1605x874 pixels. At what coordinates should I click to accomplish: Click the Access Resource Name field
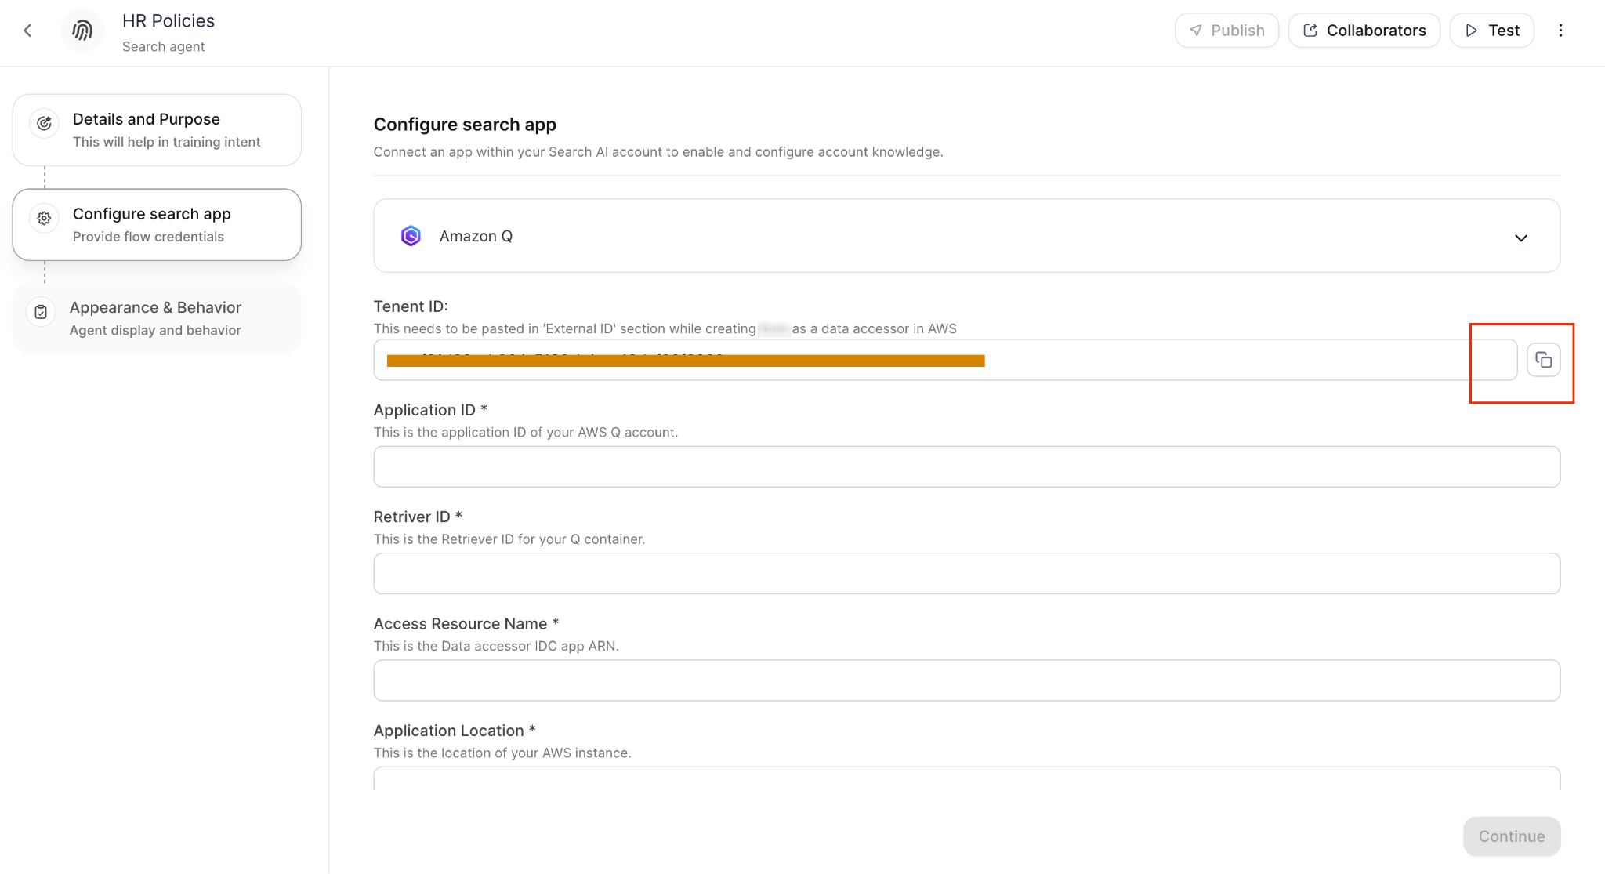966,680
